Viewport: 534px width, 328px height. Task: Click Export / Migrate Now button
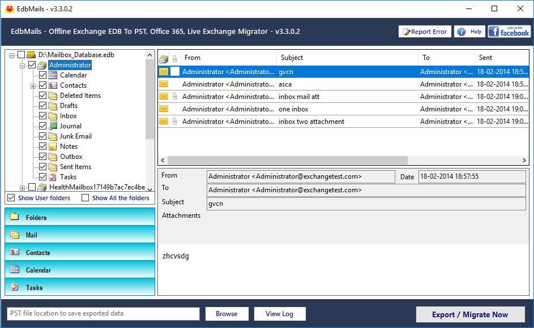point(471,314)
